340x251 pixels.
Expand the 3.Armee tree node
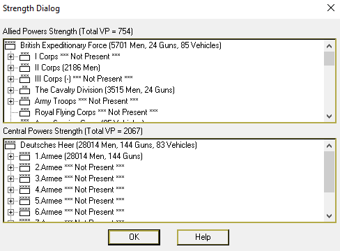[10, 178]
